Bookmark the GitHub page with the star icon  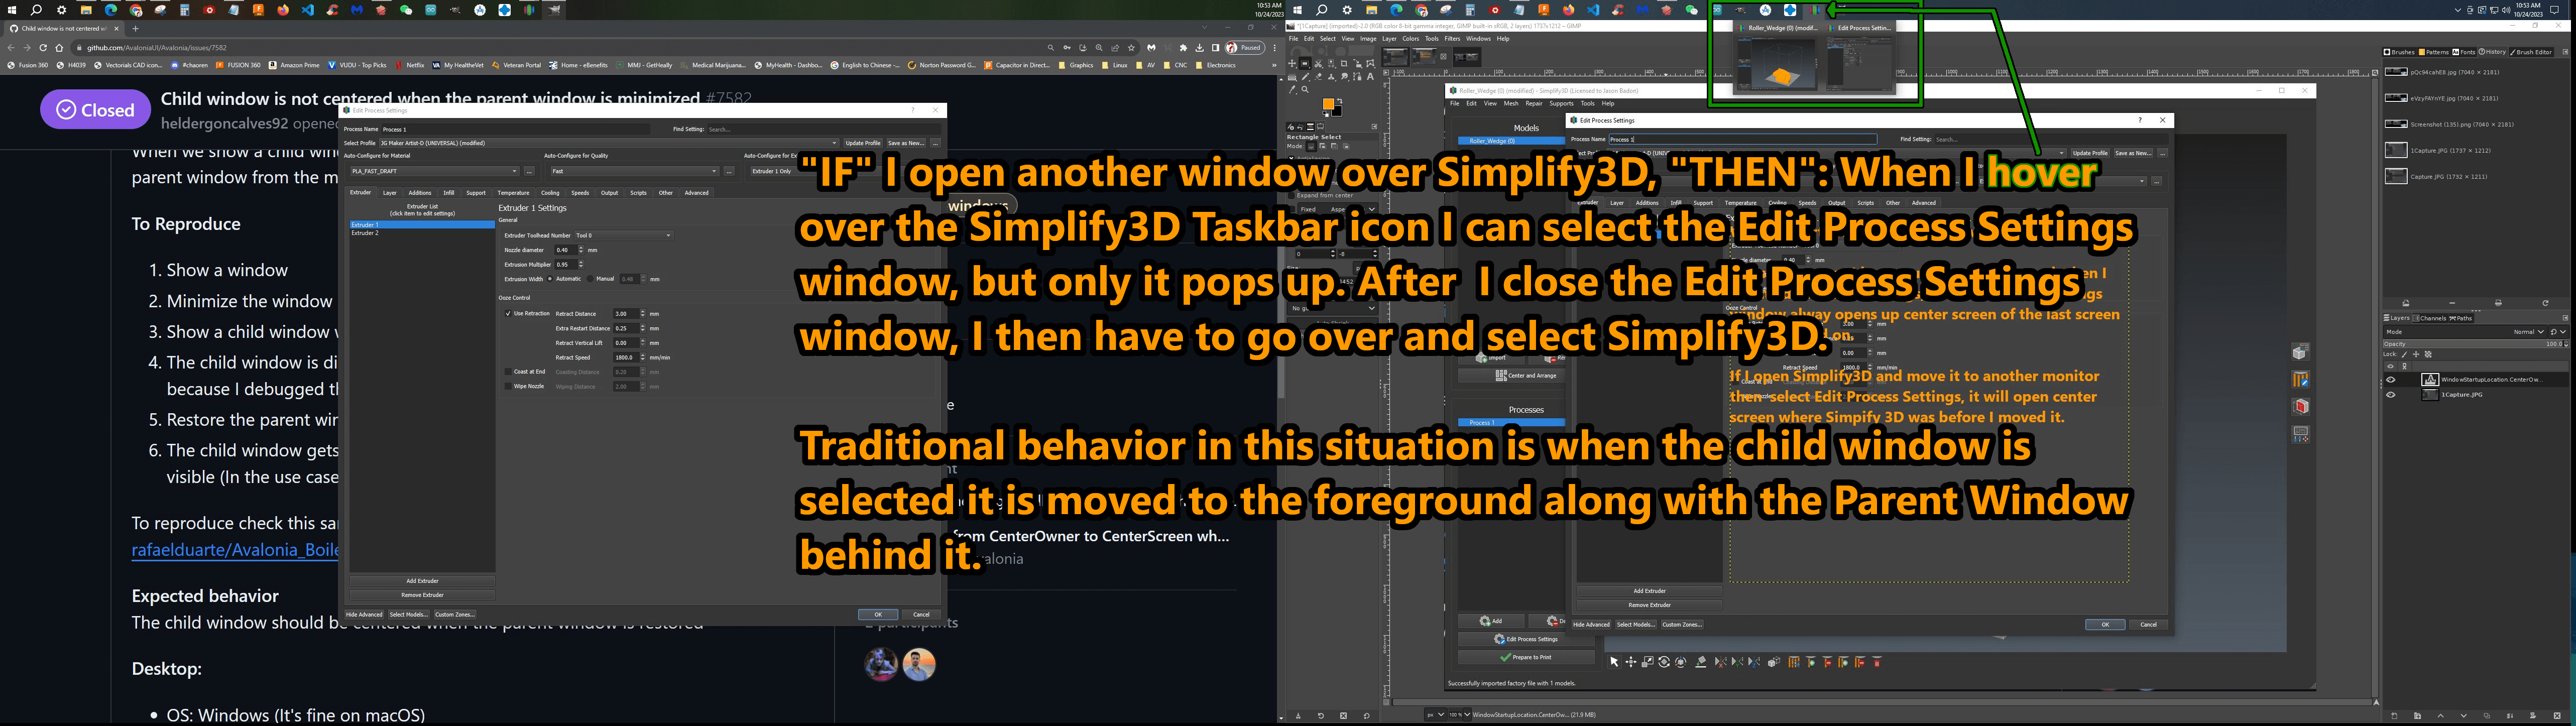(x=1131, y=48)
